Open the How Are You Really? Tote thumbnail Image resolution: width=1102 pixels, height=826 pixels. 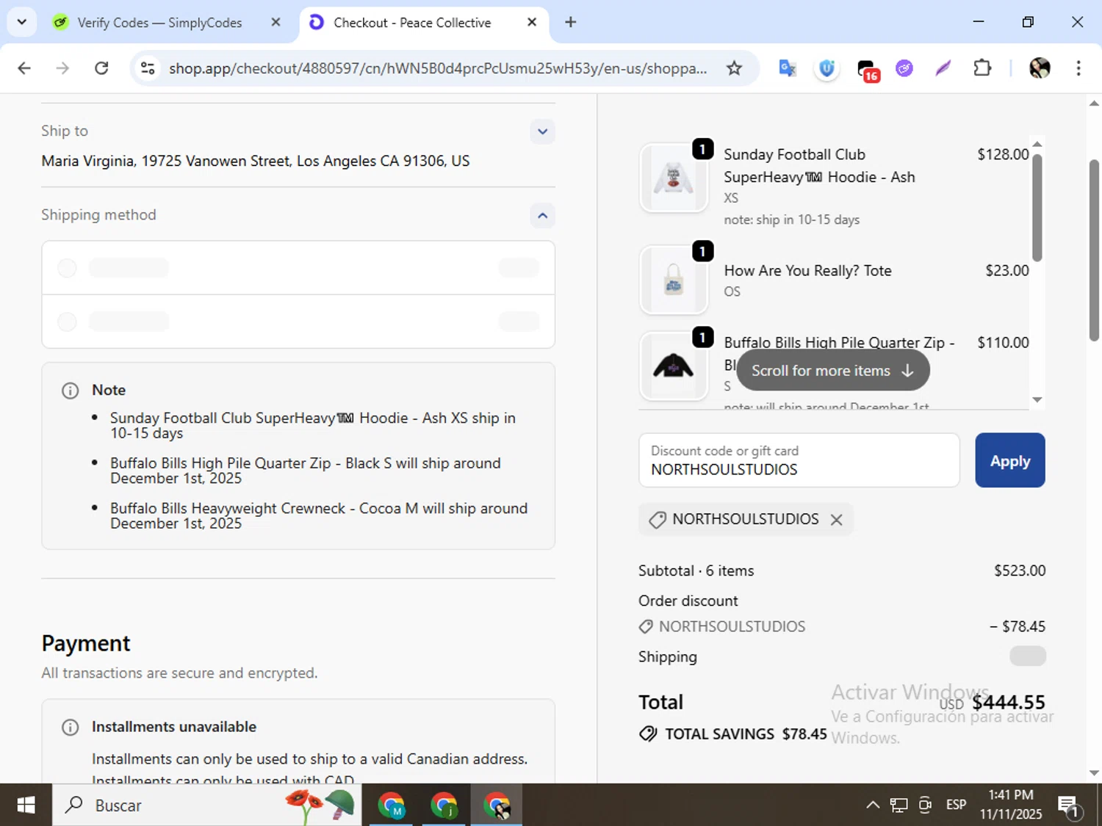point(674,280)
